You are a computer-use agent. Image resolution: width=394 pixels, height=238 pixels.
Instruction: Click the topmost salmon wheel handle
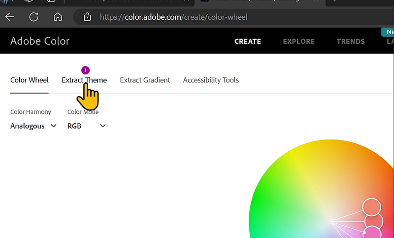coord(372,207)
